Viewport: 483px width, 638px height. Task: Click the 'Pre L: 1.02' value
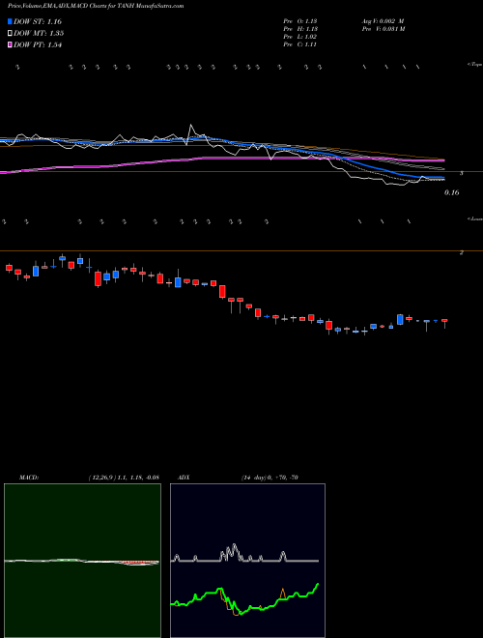300,37
